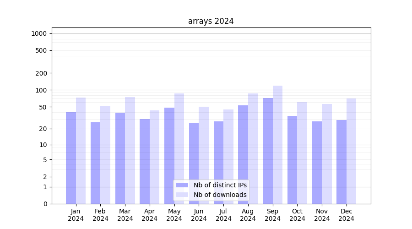412x229 pixels.
Task: Click the dark 'Nb of distinct IPs' legend swatch
Action: 182,185
